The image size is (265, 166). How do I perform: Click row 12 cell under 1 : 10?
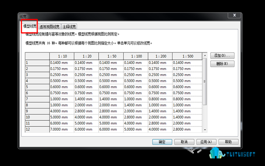[x=62, y=130]
